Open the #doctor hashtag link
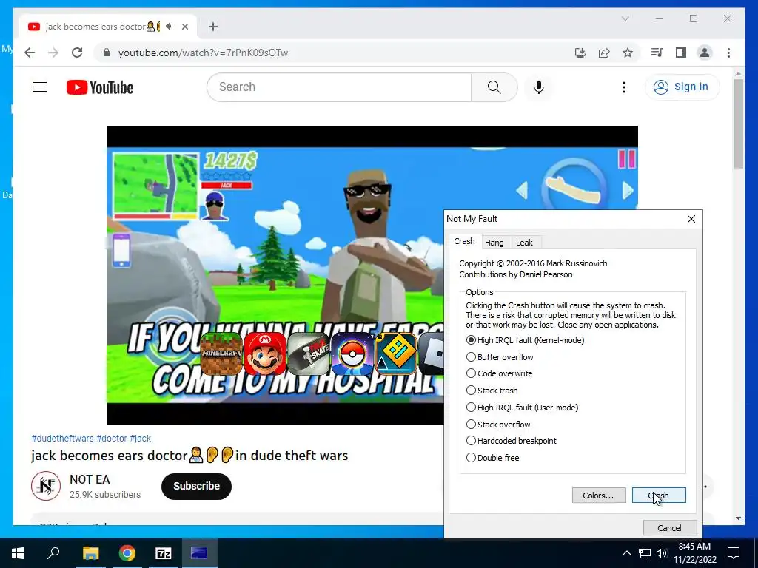The image size is (758, 568). [x=112, y=438]
